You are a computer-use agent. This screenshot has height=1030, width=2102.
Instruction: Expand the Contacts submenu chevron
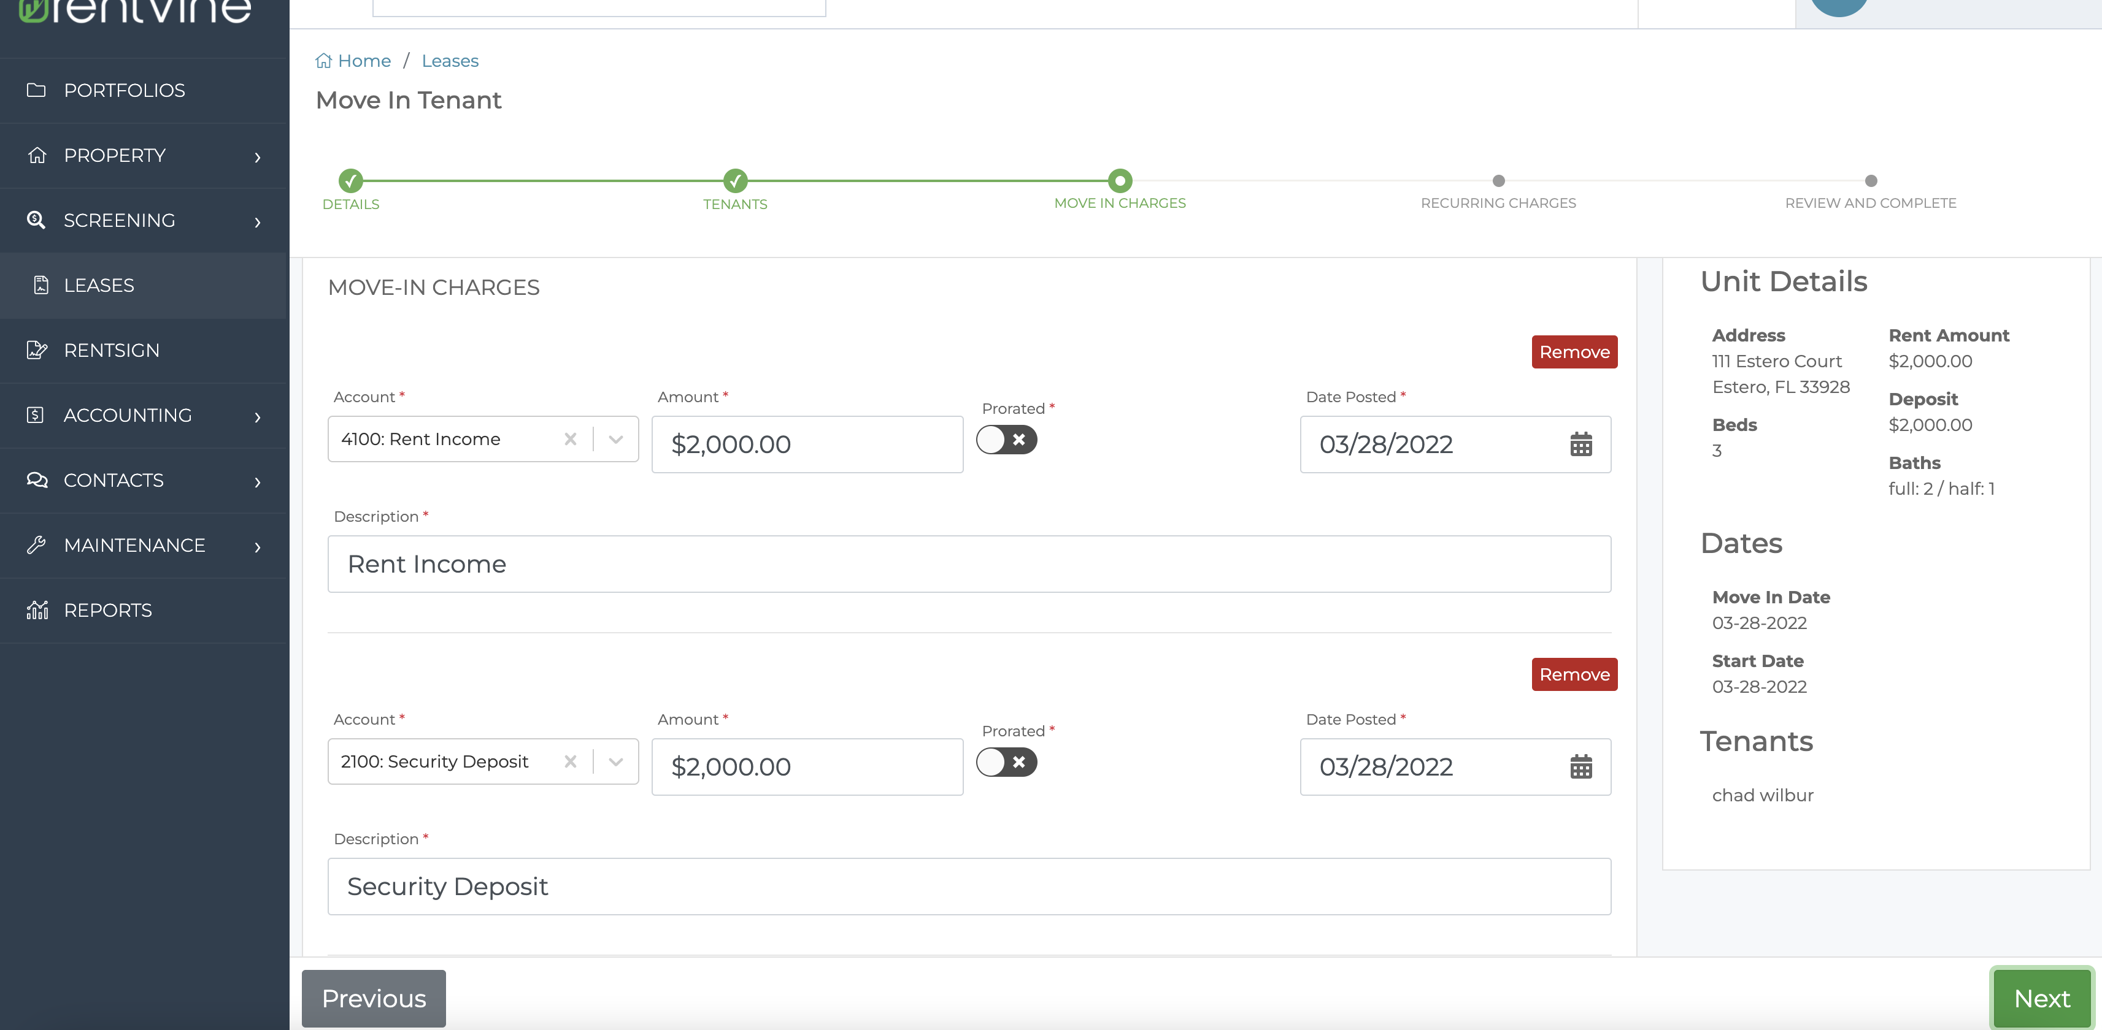(x=258, y=482)
